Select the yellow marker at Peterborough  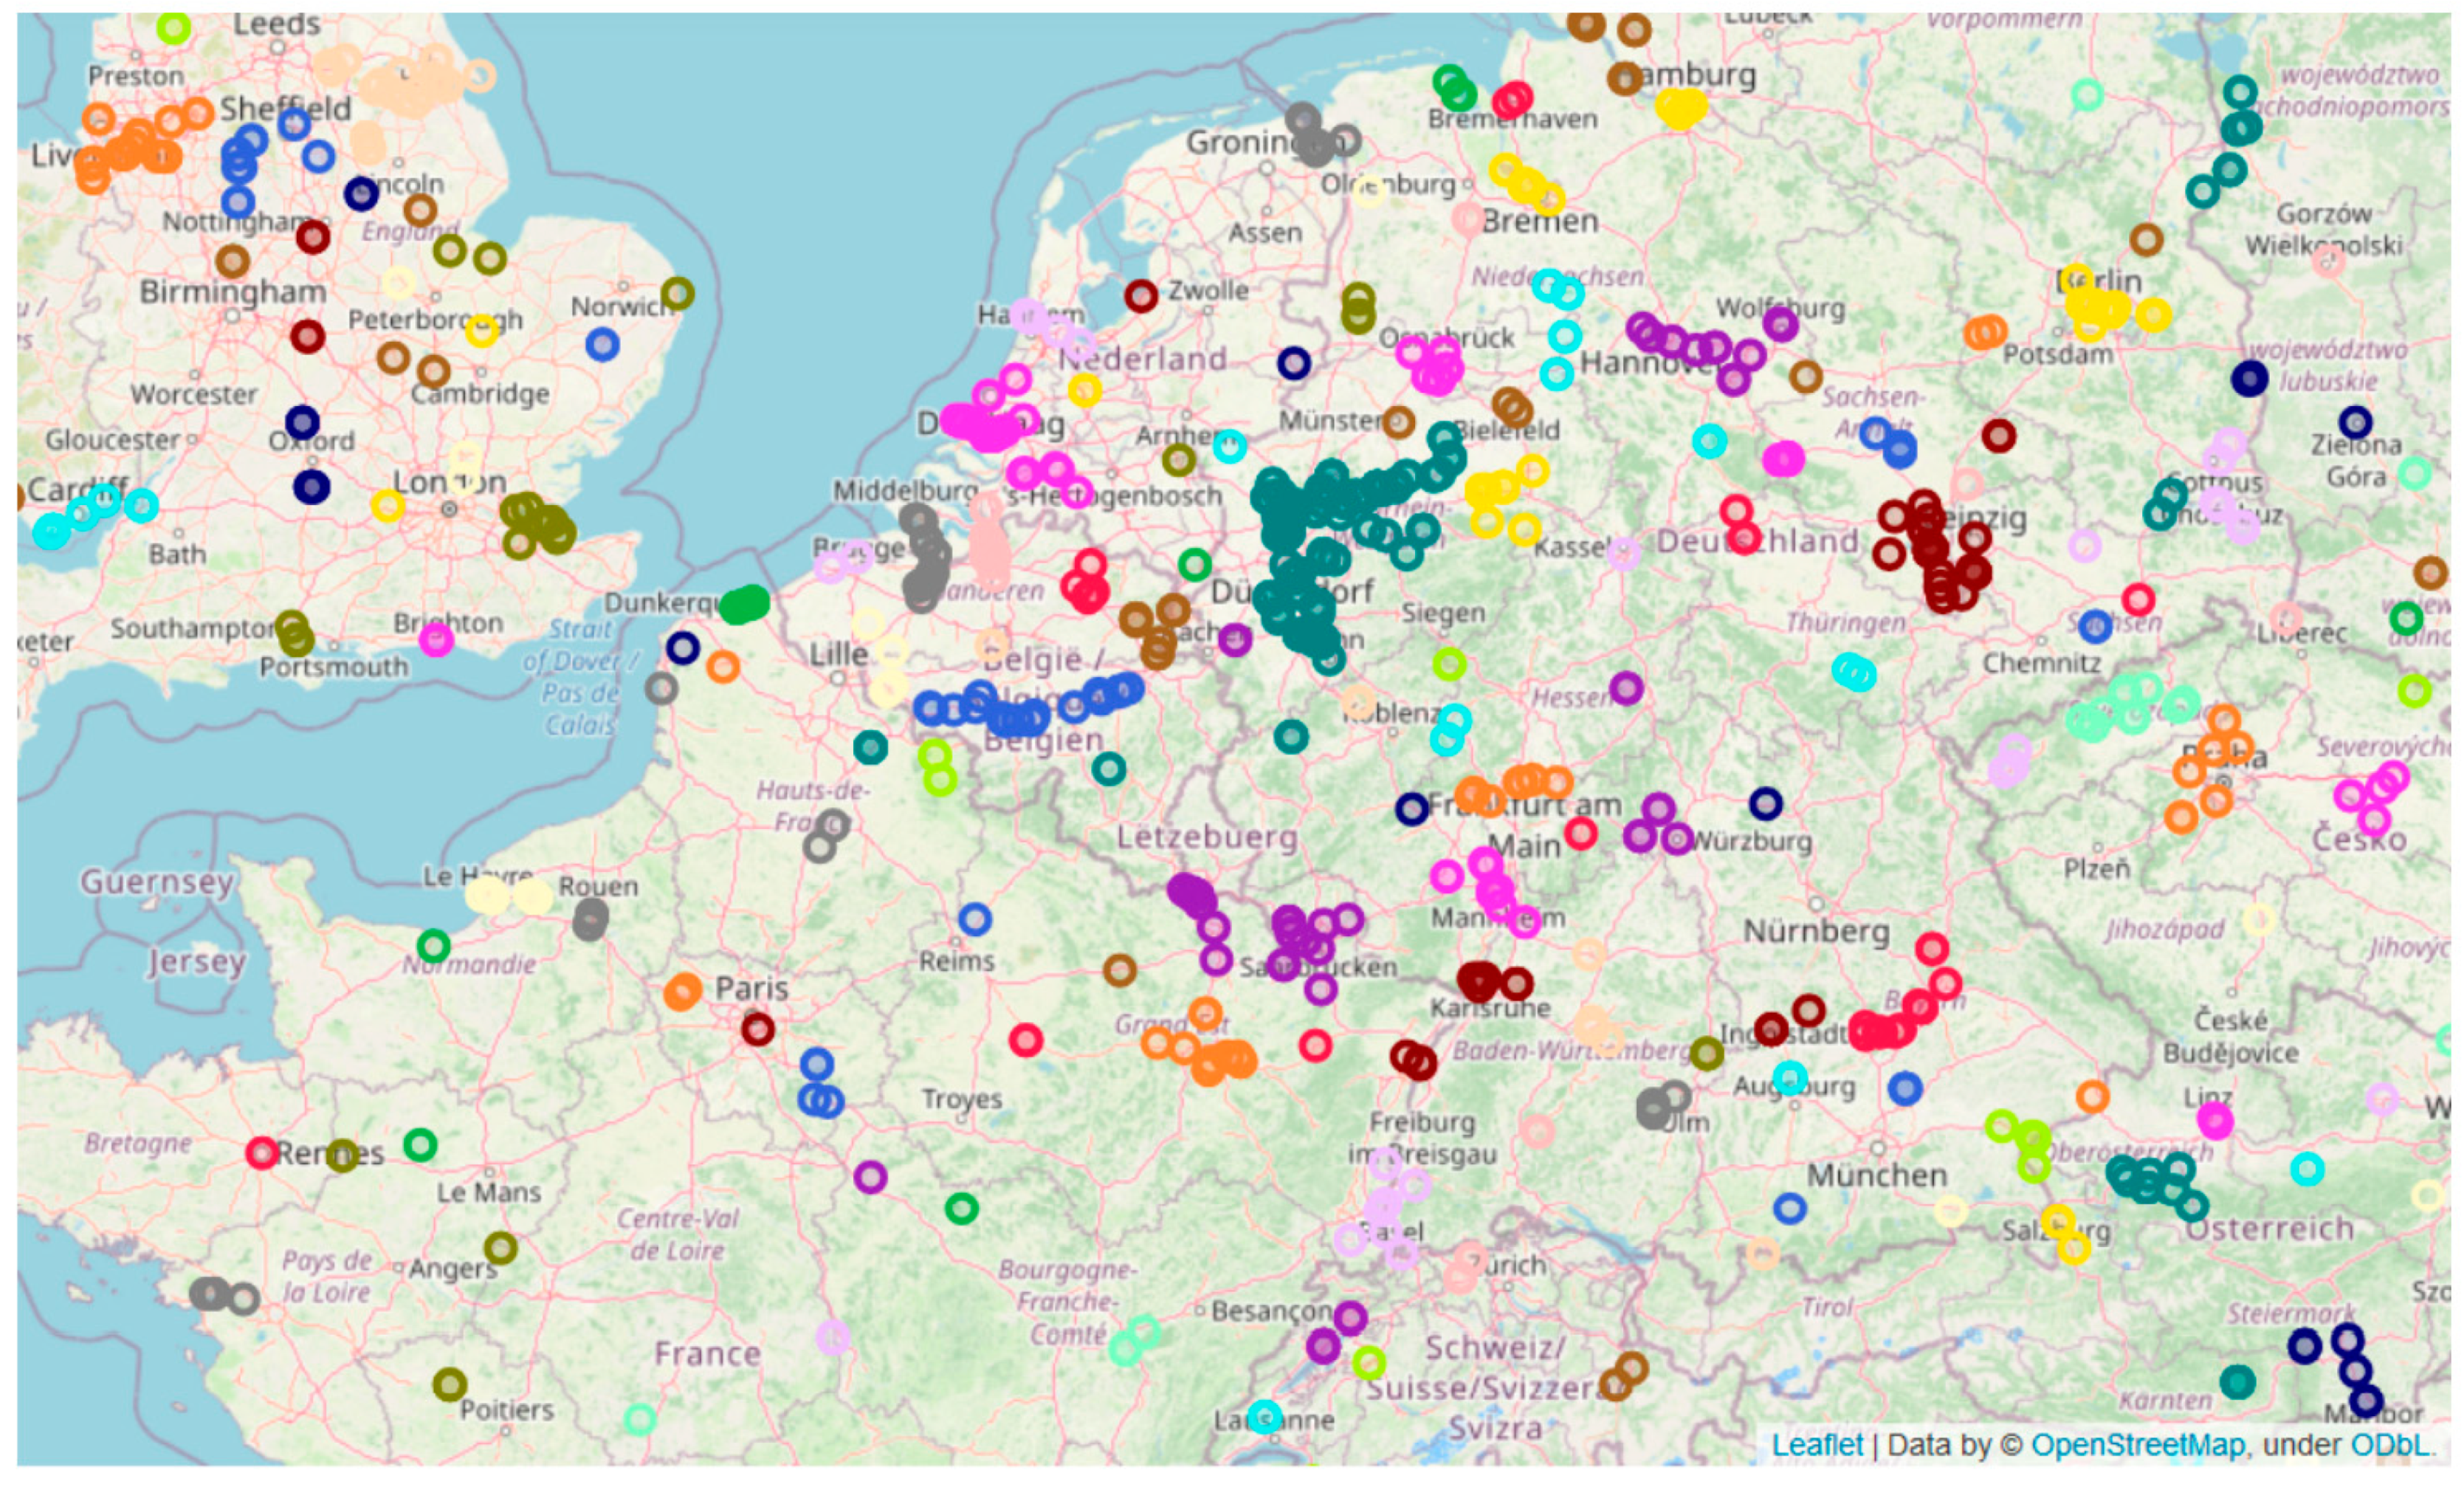(x=482, y=331)
